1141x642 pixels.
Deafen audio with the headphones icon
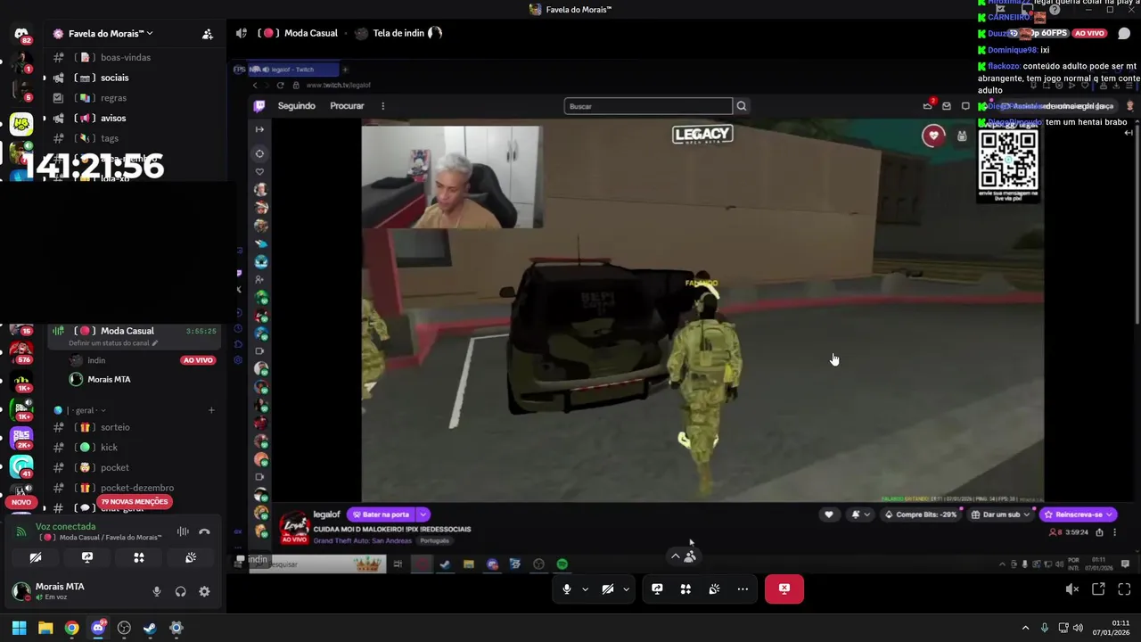click(x=181, y=591)
